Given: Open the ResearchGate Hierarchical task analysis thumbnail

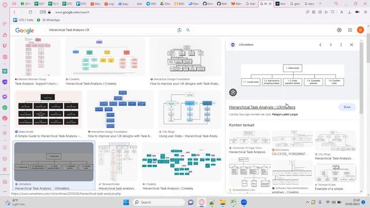Looking at the screenshot, I should [x=118, y=162].
